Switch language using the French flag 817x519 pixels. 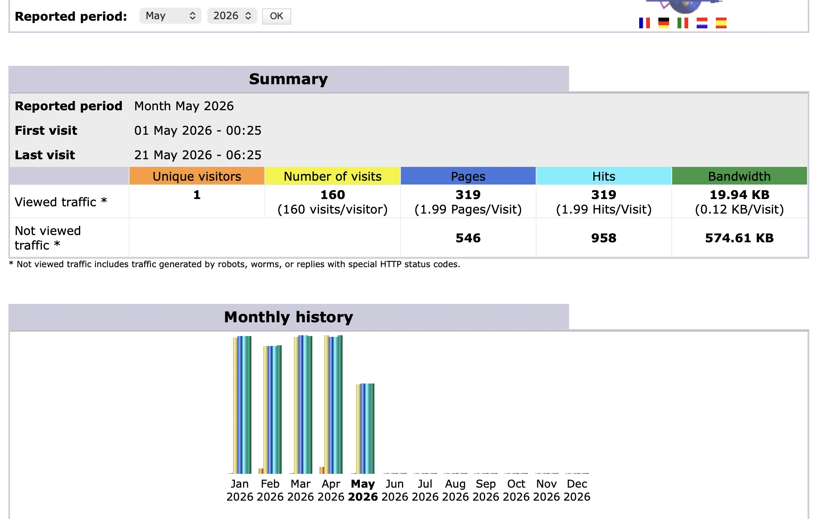click(x=644, y=23)
